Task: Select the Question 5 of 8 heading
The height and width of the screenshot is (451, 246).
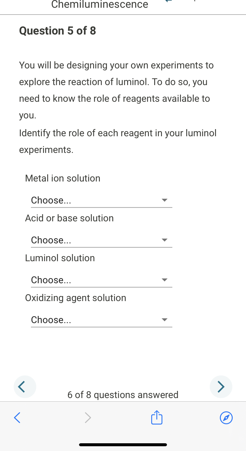Action: point(57,31)
